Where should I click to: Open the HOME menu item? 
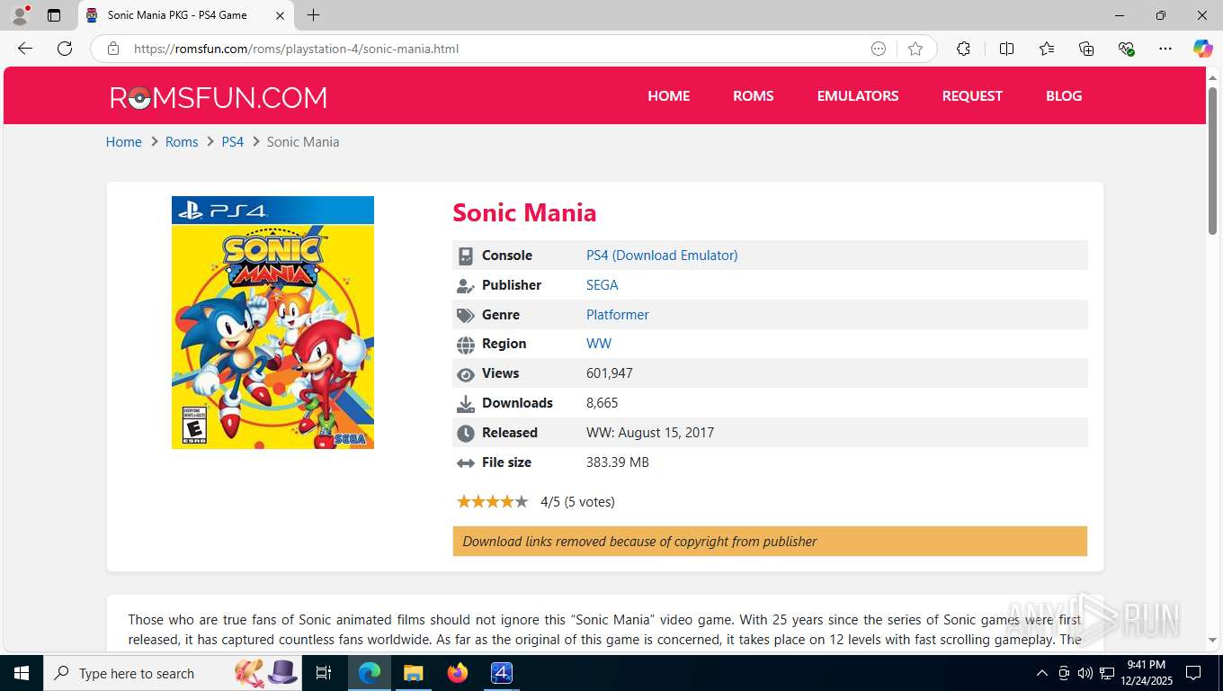click(669, 95)
